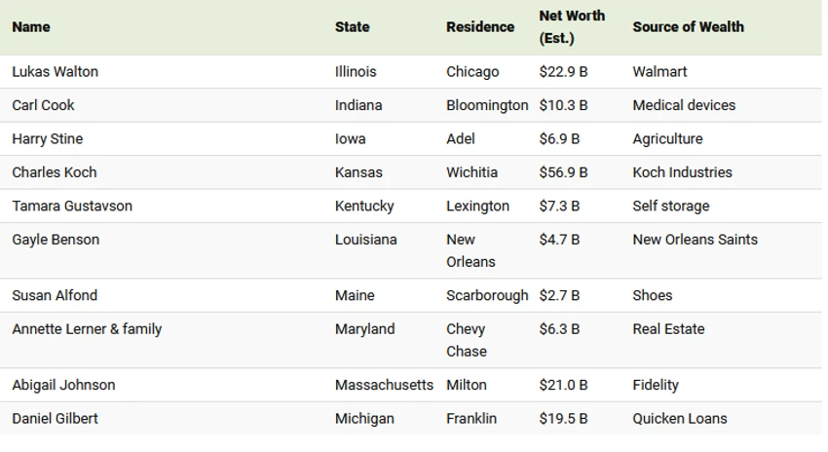
Task: Click the Net Worth (Est.) header
Action: pyautogui.click(x=572, y=27)
